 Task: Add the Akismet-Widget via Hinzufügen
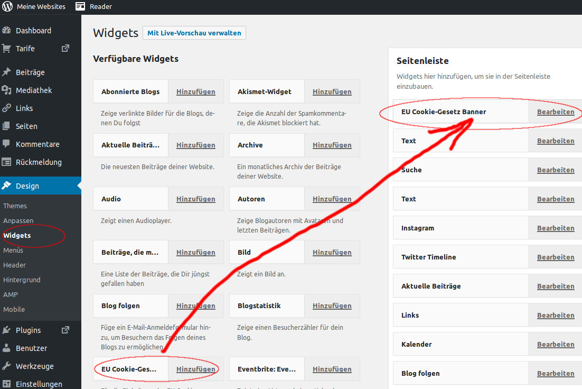pyautogui.click(x=332, y=92)
